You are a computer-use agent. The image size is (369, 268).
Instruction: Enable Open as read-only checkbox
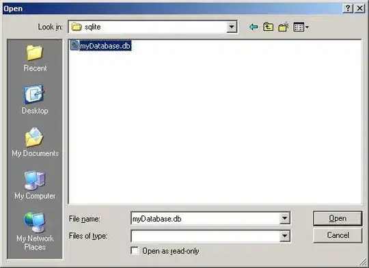135,251
